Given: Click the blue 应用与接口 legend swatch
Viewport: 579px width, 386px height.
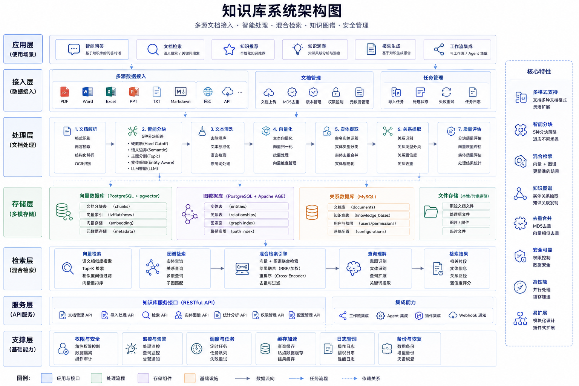Looking at the screenshot, I should [46, 378].
